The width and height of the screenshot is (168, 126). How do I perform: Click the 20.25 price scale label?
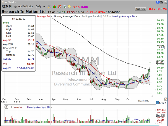[160, 20]
